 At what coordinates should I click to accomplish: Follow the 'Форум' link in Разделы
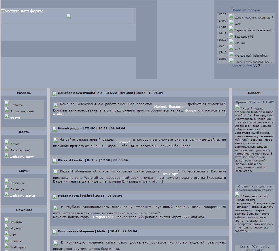click(x=15, y=118)
